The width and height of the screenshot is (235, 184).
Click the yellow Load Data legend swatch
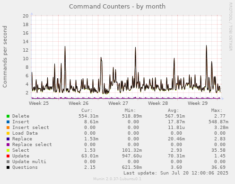pyautogui.click(x=8, y=133)
